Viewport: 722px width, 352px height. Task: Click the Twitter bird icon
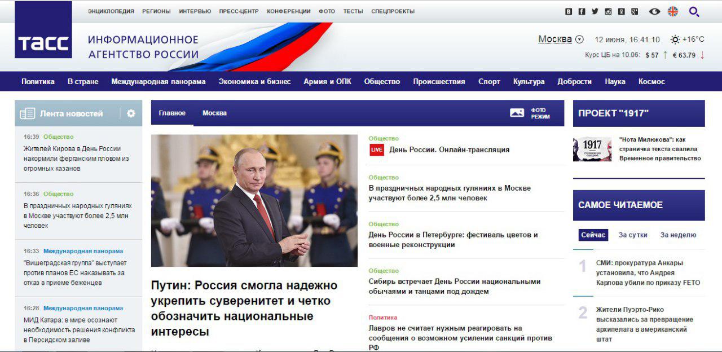[x=595, y=11]
